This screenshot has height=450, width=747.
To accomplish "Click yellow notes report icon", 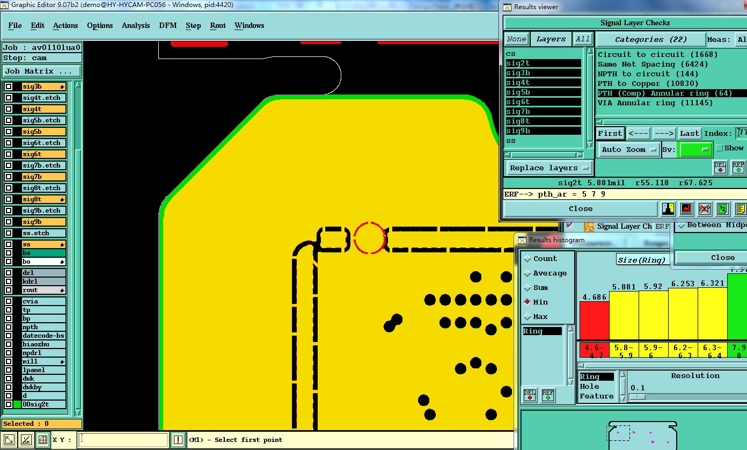I will 740,209.
